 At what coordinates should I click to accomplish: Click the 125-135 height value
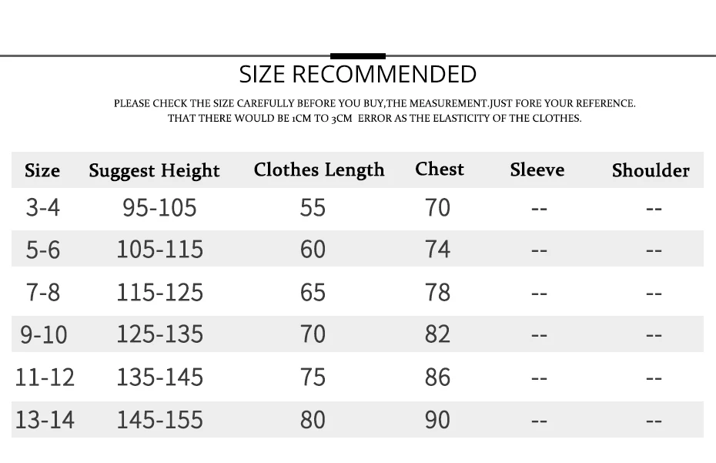tap(160, 334)
